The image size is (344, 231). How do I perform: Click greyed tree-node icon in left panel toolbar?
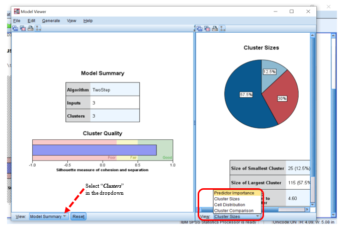[x=38, y=28]
